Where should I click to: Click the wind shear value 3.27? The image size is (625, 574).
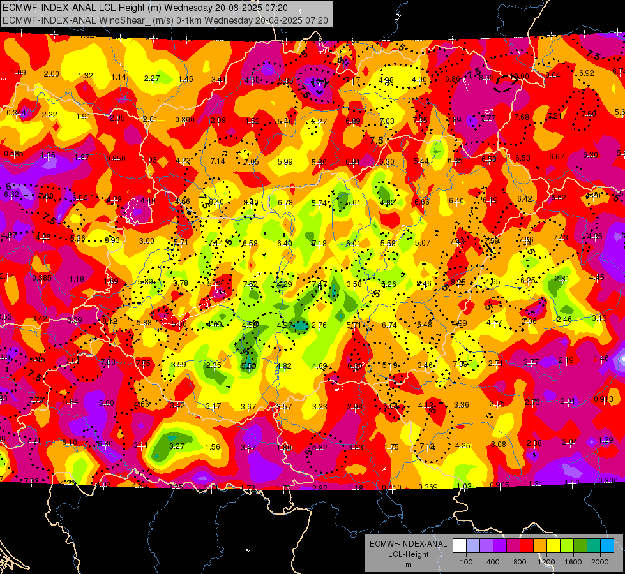coord(177,446)
